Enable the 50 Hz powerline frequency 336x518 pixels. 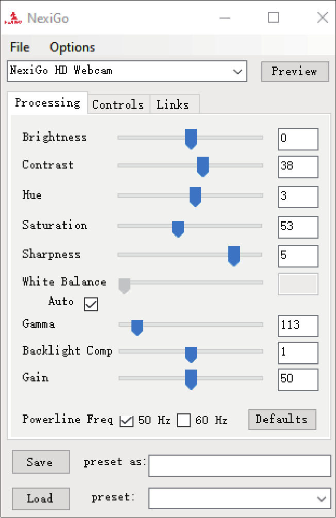coord(126,421)
